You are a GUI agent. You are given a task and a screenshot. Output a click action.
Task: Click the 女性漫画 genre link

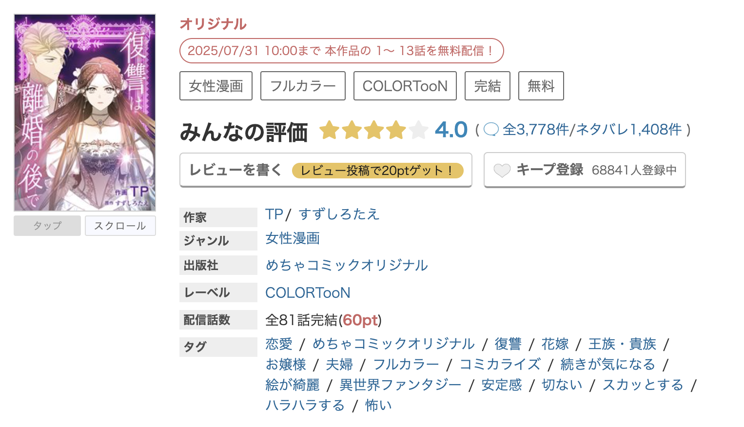pos(292,239)
